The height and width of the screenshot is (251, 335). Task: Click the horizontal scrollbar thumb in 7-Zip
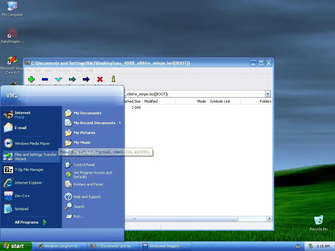tap(181, 219)
